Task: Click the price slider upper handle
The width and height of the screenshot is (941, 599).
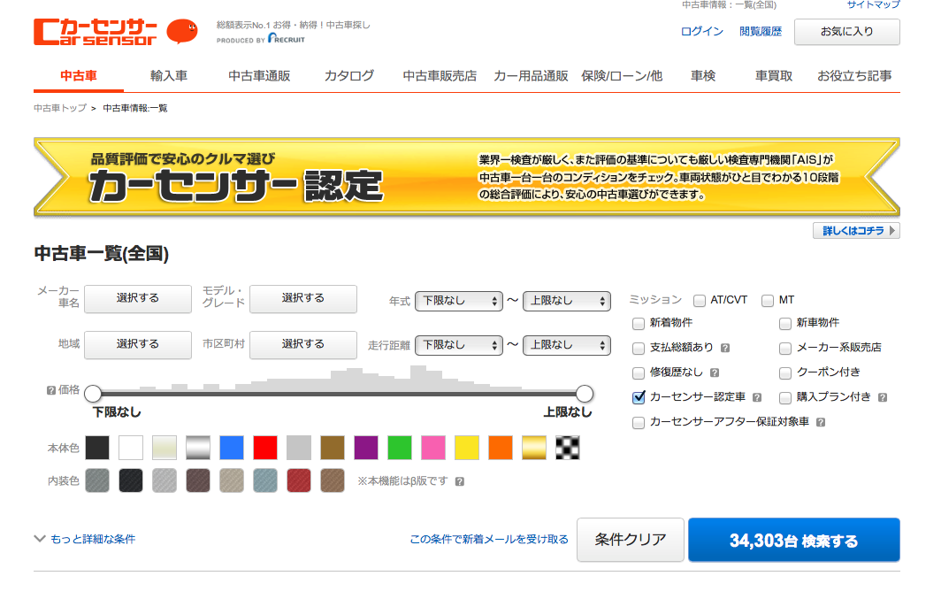Action: (585, 394)
